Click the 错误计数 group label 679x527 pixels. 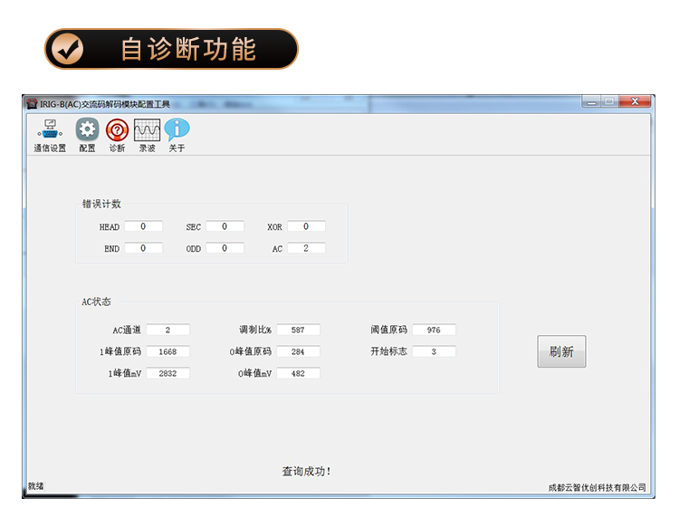pos(101,204)
